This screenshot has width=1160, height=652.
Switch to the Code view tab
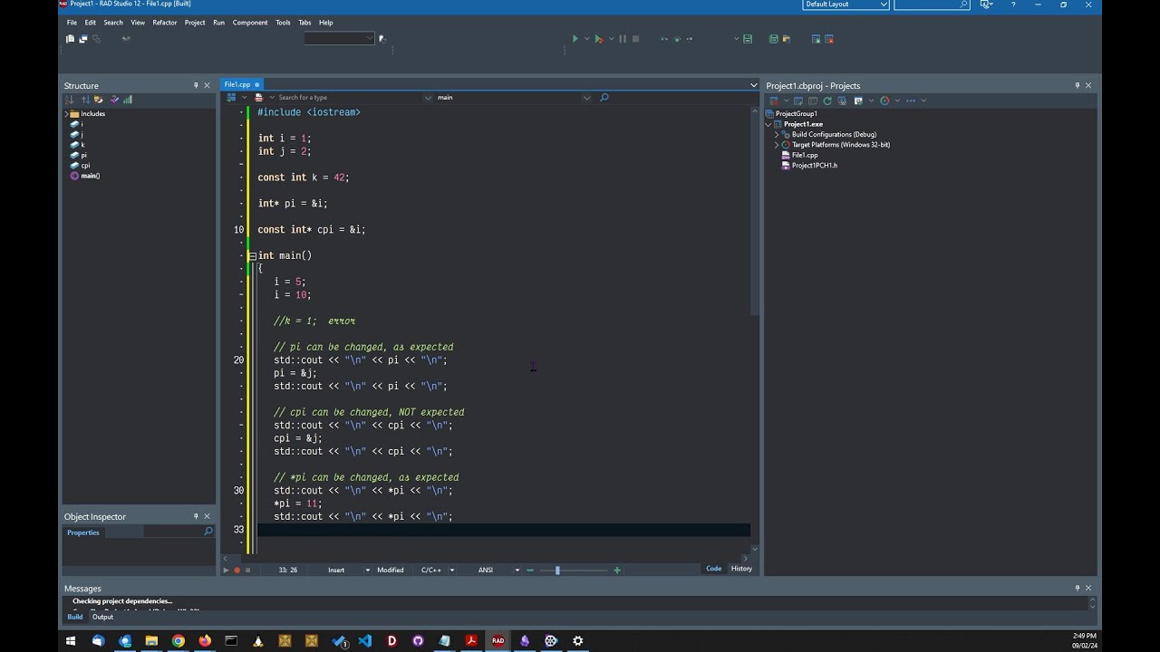[714, 569]
